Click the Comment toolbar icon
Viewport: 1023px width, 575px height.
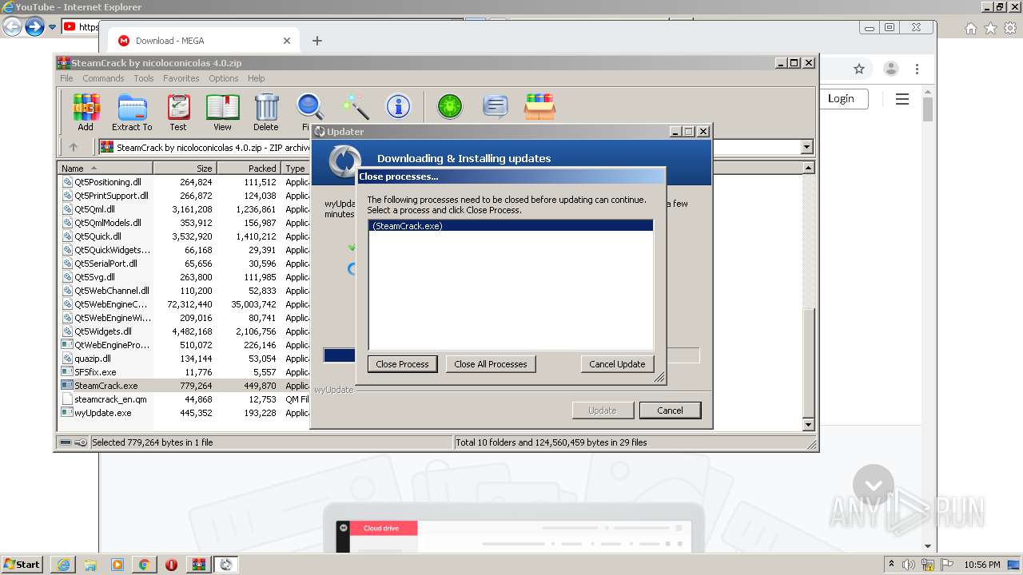(x=496, y=106)
